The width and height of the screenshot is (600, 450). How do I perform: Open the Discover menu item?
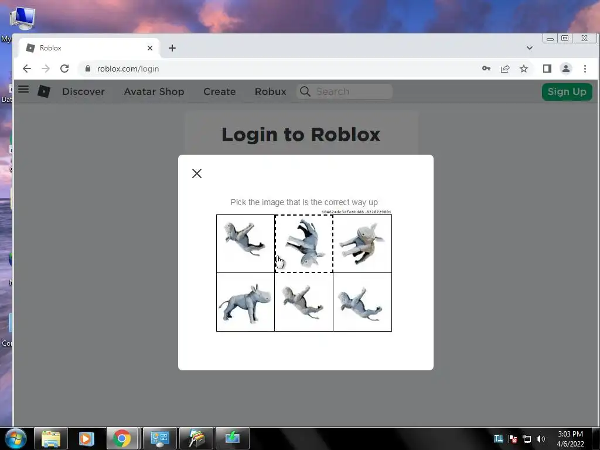click(83, 91)
